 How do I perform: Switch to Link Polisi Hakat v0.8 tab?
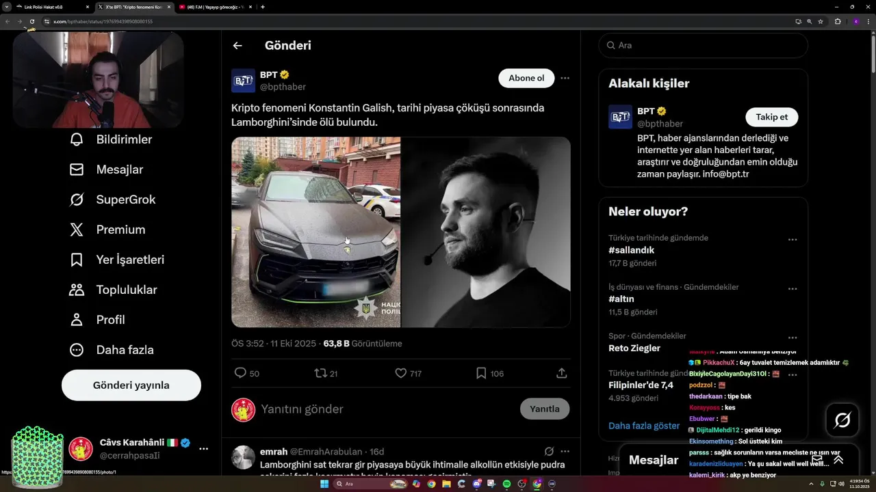(53, 7)
